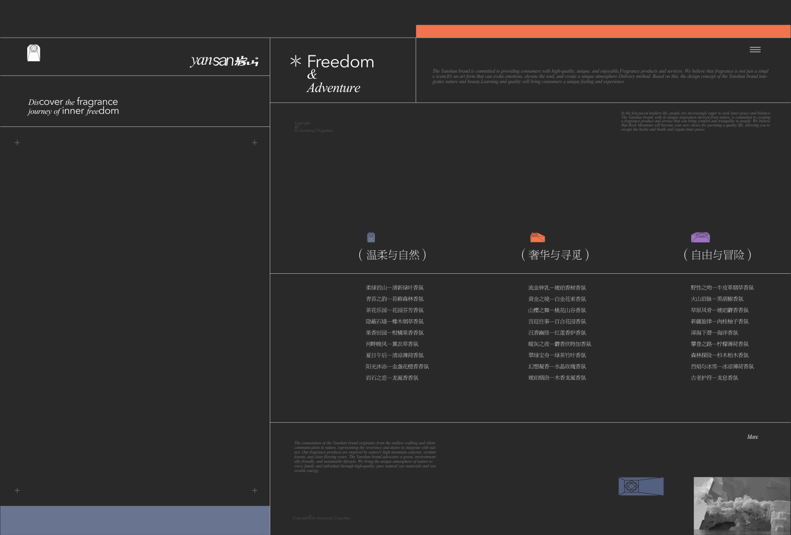
Task: Select 茶花乐园—花园芬芳香氛
Action: pyautogui.click(x=395, y=310)
